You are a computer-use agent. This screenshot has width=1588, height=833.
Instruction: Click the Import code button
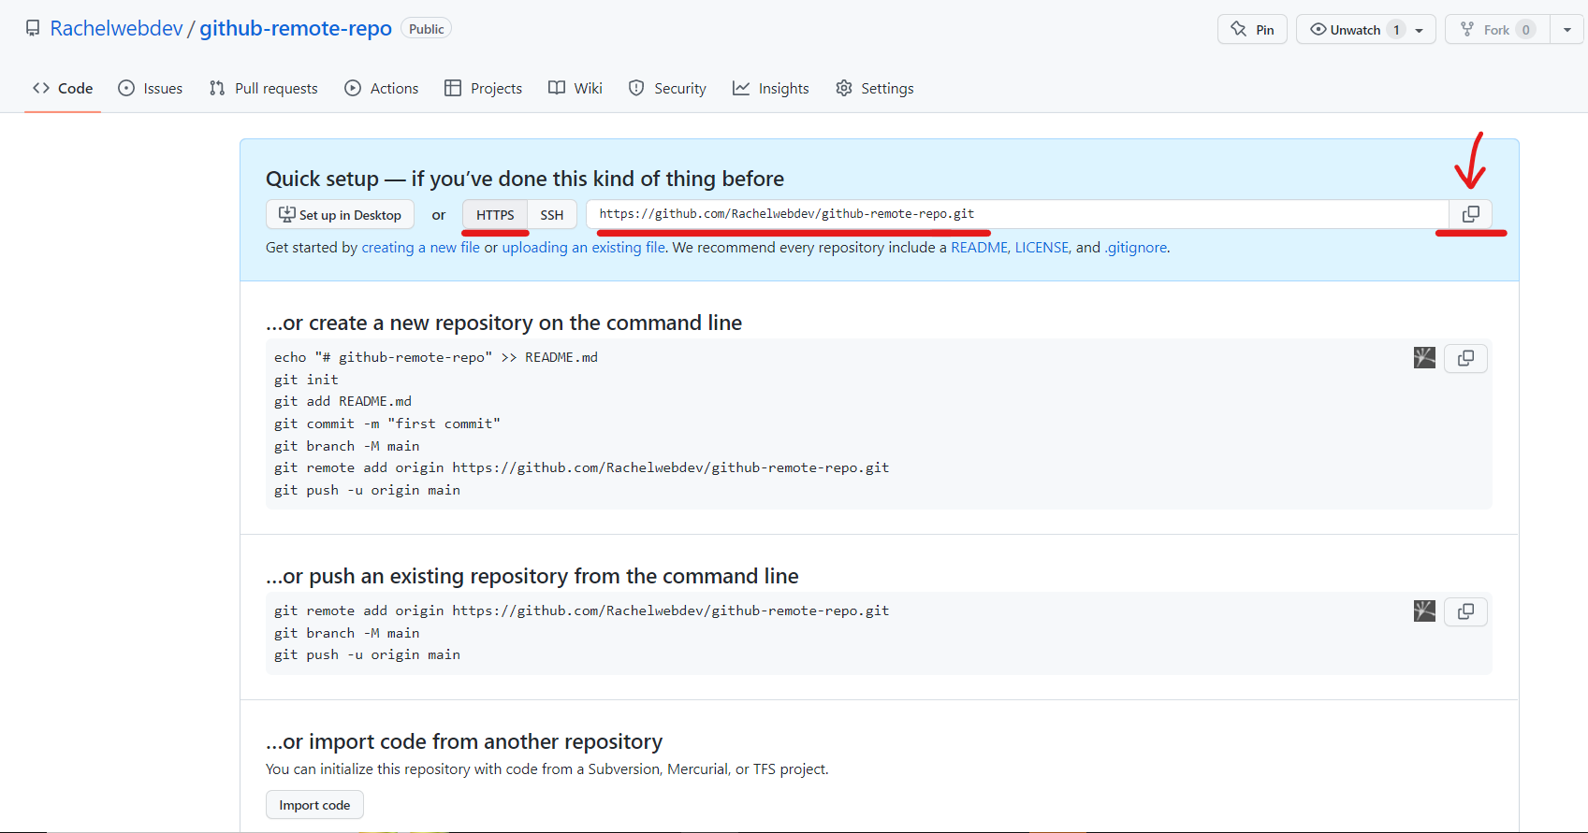[x=314, y=805]
